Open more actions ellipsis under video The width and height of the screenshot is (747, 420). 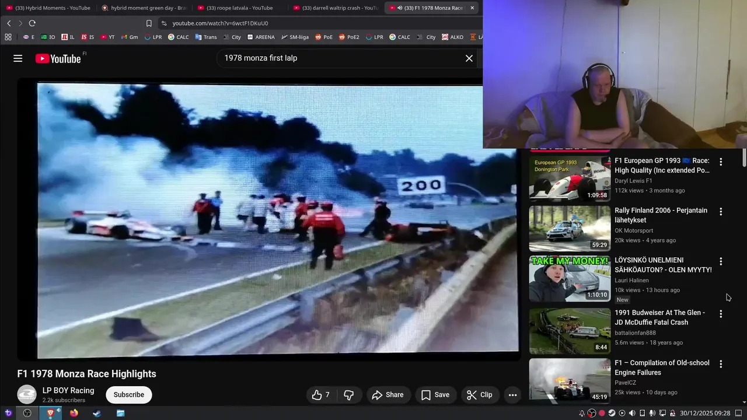(x=512, y=395)
